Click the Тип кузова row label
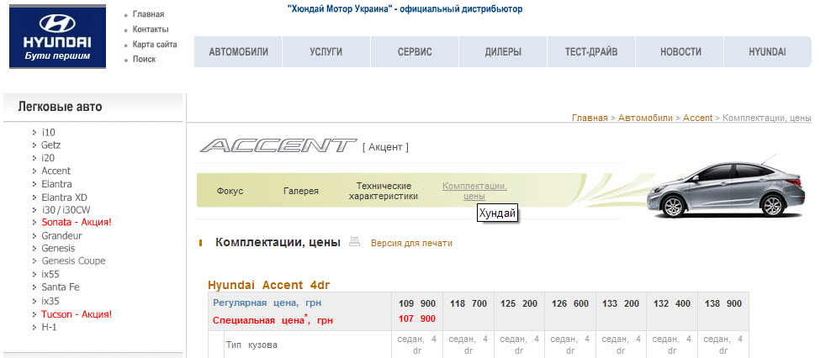The height and width of the screenshot is (358, 831). tap(251, 345)
